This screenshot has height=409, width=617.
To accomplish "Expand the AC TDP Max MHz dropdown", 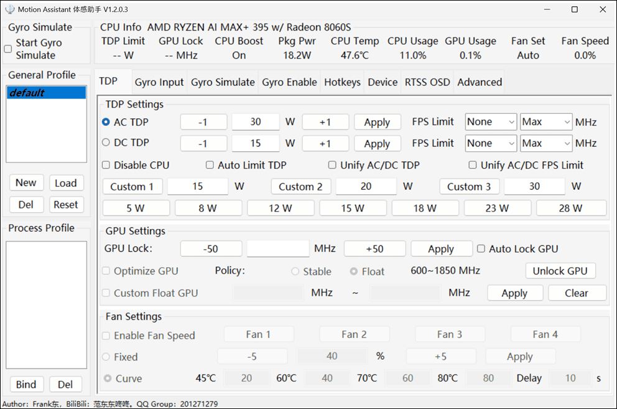I will point(545,122).
